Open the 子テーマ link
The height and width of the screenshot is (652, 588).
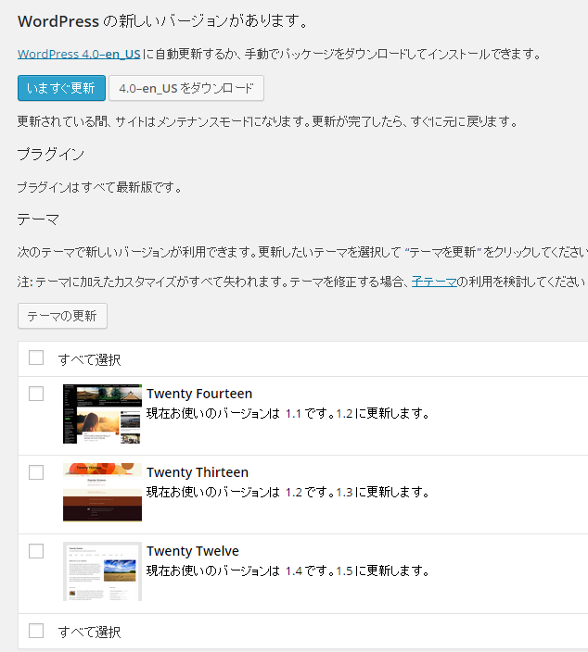coord(434,282)
